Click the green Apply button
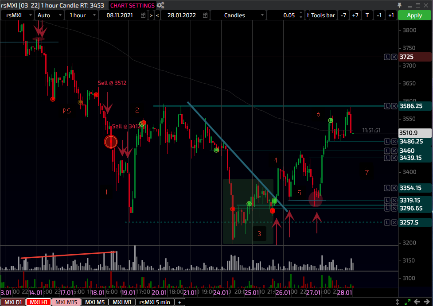 click(x=414, y=15)
